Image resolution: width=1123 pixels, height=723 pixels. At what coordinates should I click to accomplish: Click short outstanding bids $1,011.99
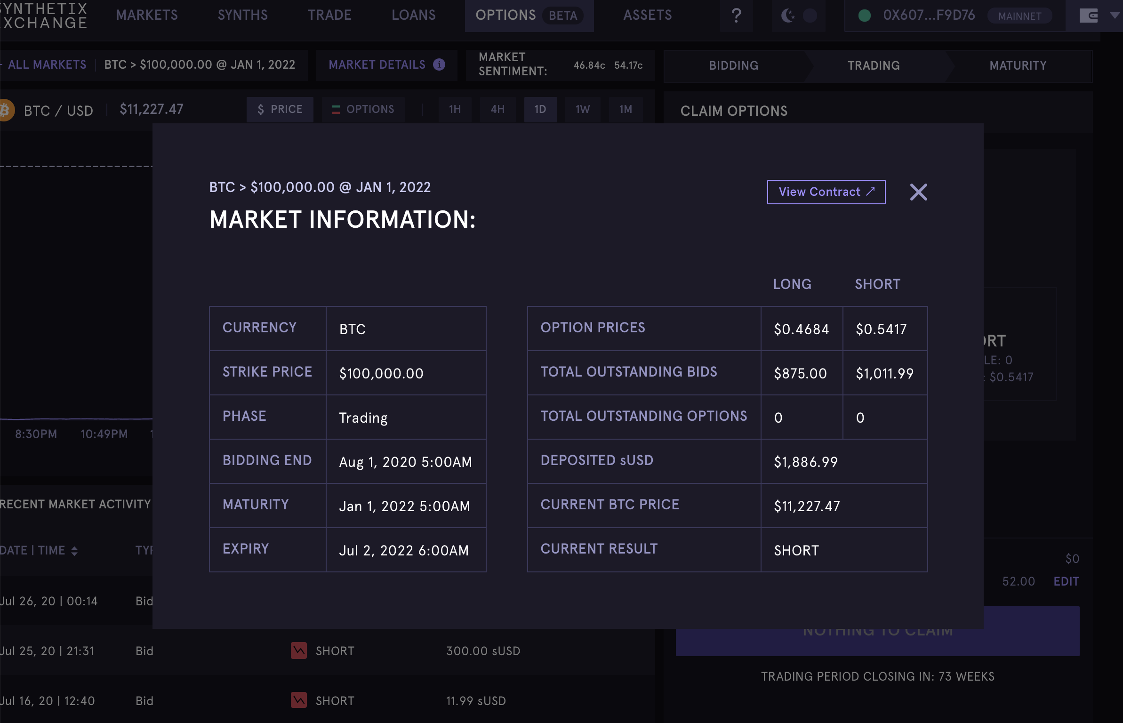[884, 373]
